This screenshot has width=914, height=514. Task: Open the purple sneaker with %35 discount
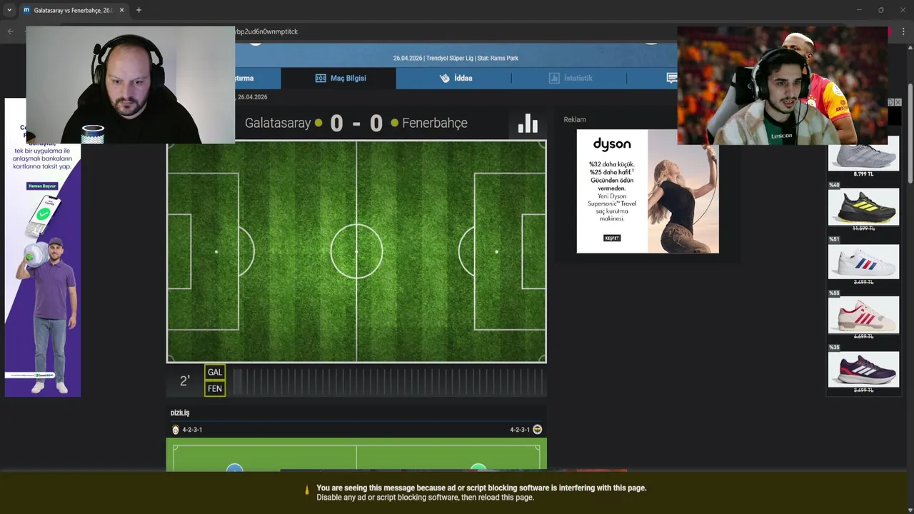pos(863,369)
